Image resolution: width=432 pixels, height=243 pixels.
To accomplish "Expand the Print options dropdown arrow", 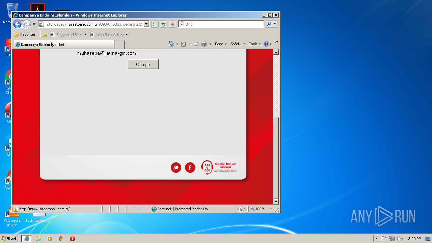I will 210,44.
